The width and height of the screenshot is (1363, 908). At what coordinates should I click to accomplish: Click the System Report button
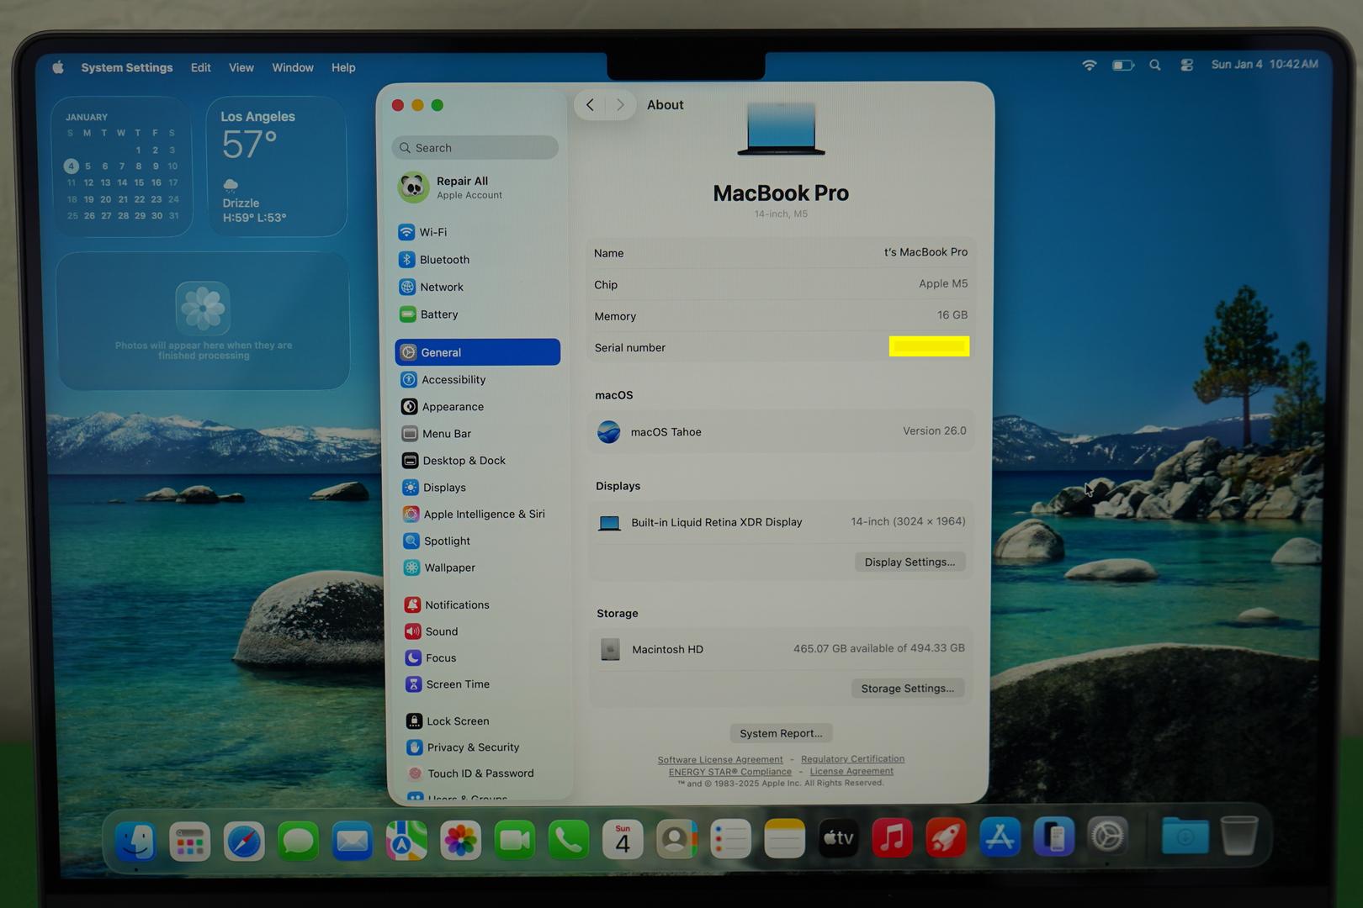tap(781, 733)
